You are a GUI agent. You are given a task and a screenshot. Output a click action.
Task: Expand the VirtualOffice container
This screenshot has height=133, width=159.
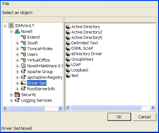[17, 60]
